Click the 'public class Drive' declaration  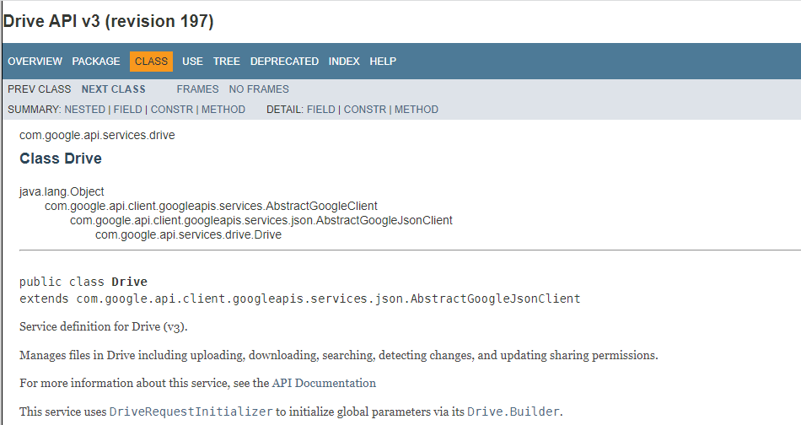pyautogui.click(x=83, y=282)
